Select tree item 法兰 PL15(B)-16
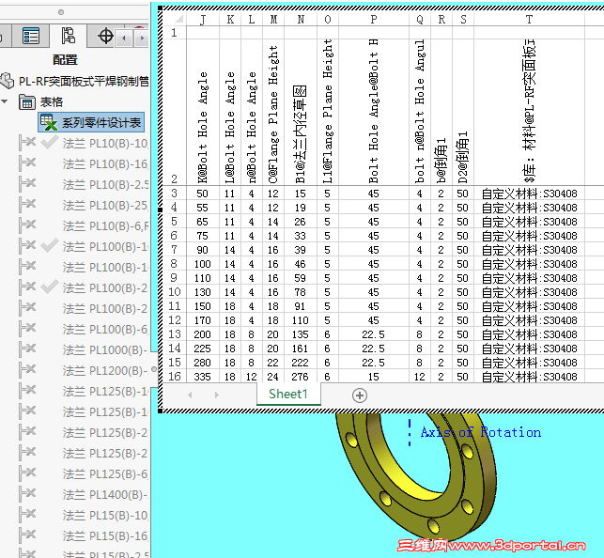Screen dimensions: 604x558 (x=105, y=536)
